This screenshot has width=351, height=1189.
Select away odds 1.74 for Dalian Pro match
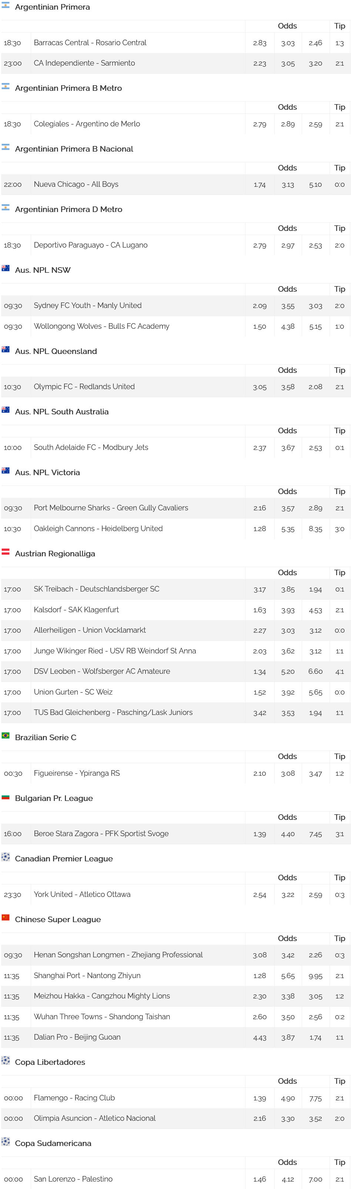pyautogui.click(x=315, y=1038)
